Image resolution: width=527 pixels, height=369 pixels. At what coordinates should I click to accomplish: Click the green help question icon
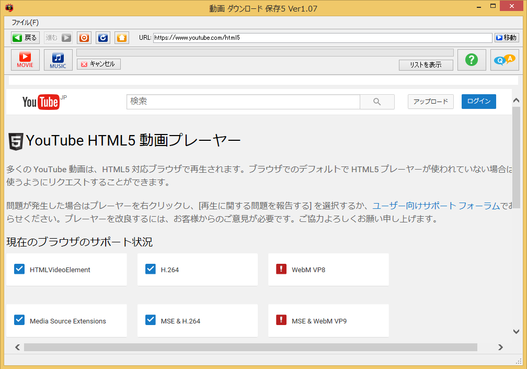click(472, 60)
